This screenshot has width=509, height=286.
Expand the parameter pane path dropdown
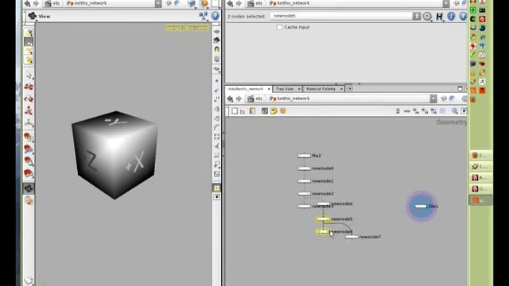click(446, 3)
